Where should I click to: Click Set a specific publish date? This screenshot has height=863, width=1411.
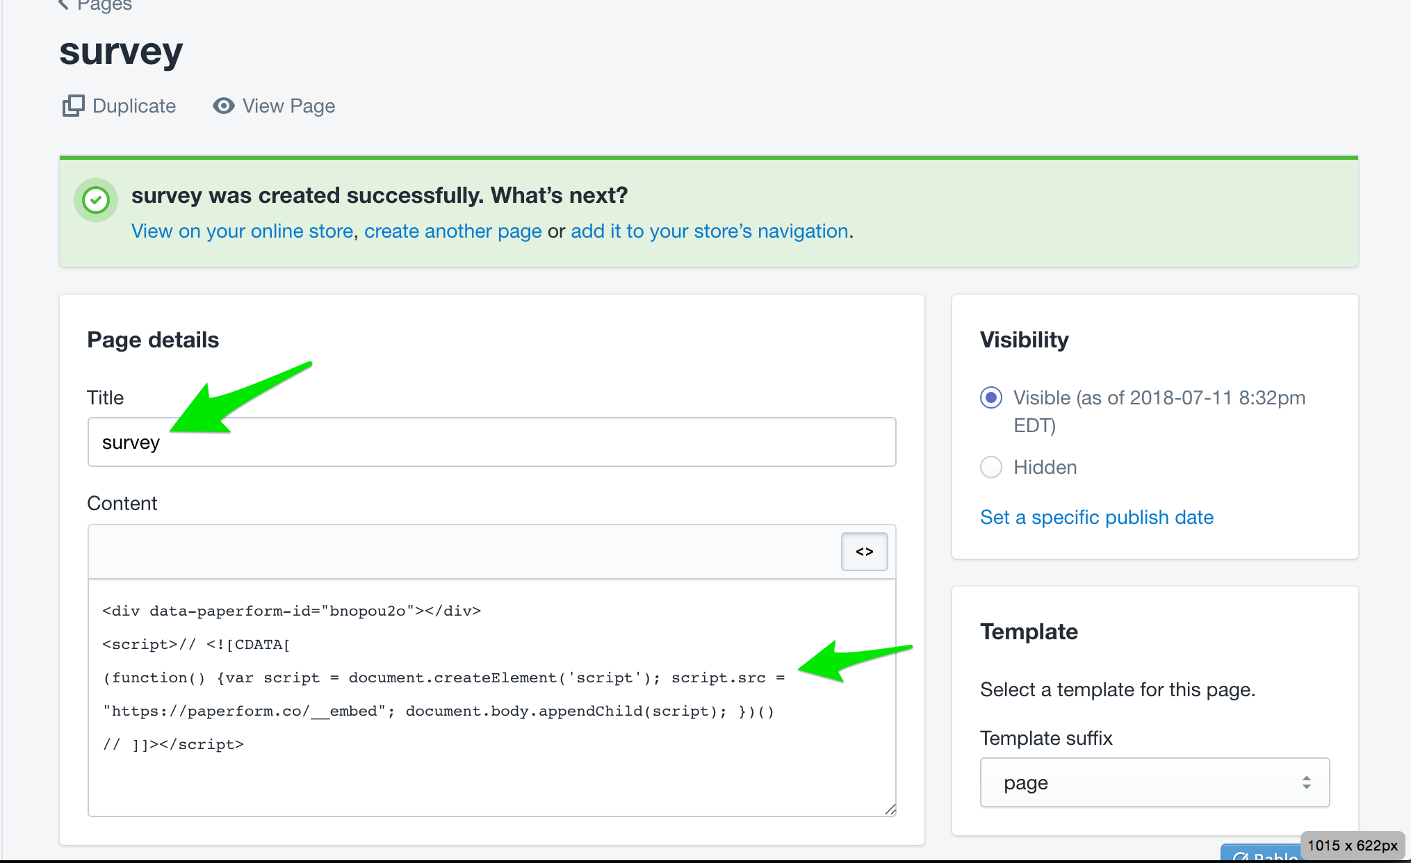tap(1097, 517)
